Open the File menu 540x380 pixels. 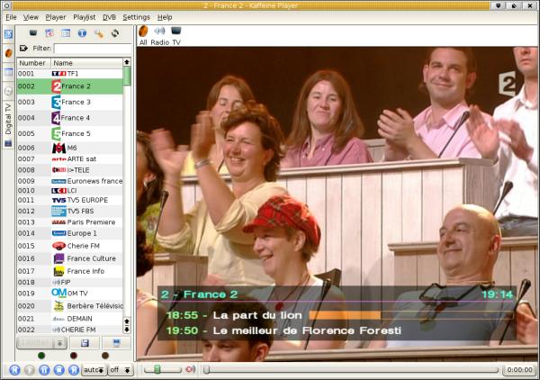(11, 17)
